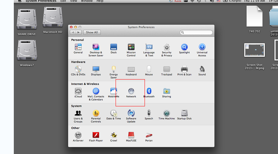278x154 pixels.
Task: Select the Windows7 desktop volume
Action: [x=27, y=53]
